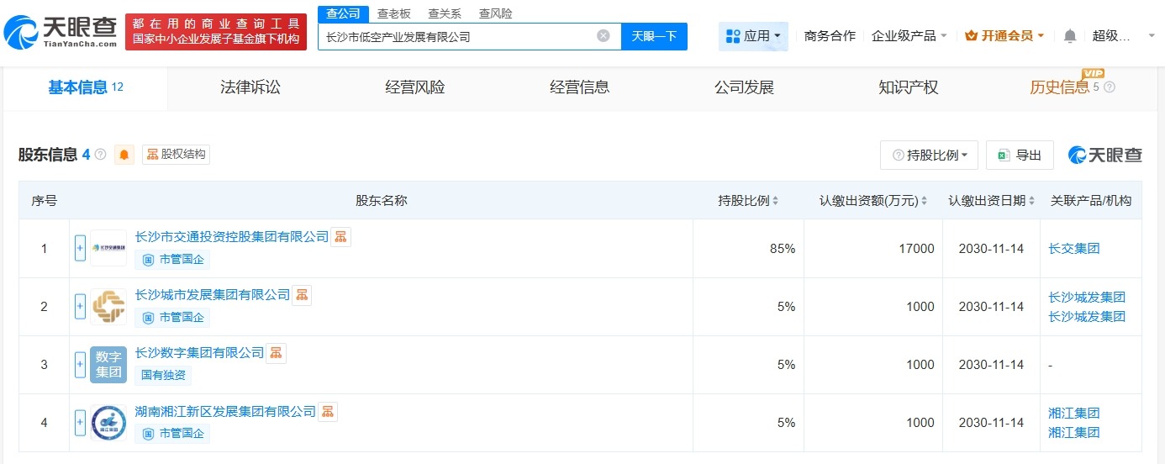1165x464 pixels.
Task: Export shareholder list with 导出 button
Action: click(x=1020, y=156)
